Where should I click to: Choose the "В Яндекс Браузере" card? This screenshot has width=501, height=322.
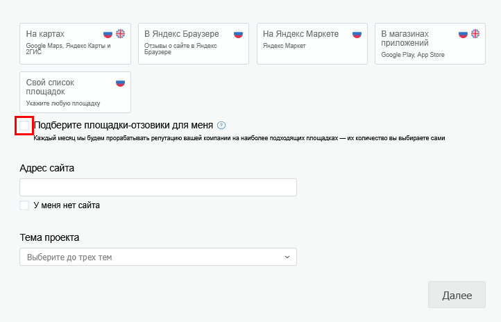coord(194,44)
